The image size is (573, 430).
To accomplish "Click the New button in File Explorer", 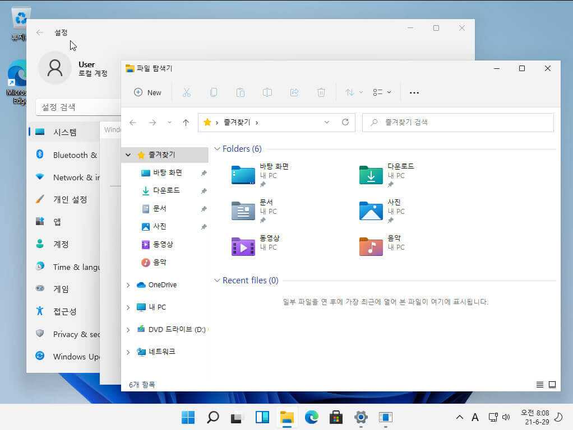I will click(147, 93).
